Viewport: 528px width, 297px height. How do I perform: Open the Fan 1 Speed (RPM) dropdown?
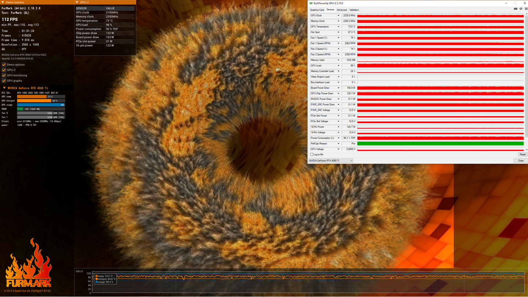(339, 43)
